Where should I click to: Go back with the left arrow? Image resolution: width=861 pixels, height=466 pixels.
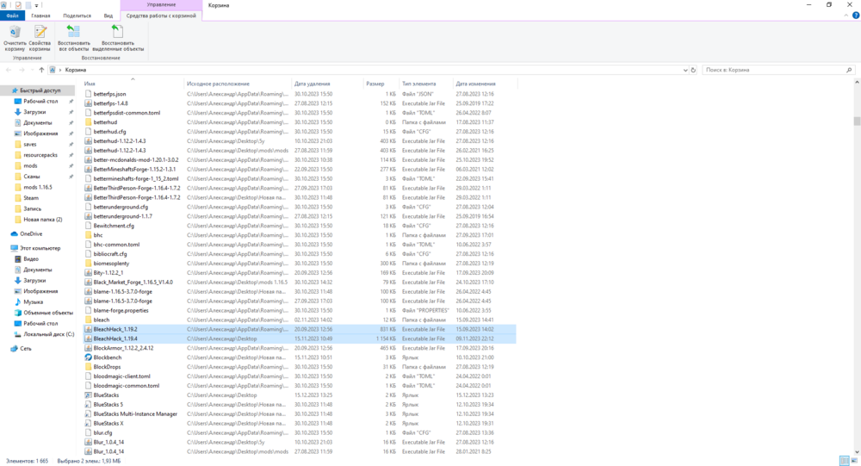point(9,70)
